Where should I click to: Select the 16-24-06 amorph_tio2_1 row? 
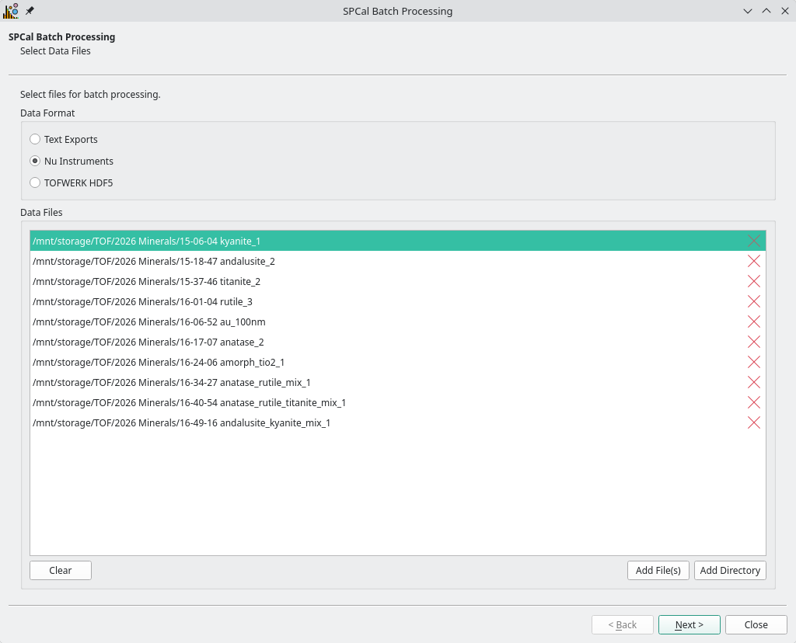397,362
